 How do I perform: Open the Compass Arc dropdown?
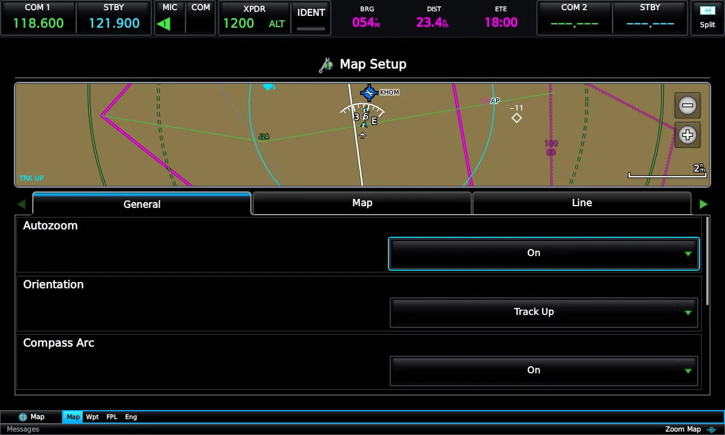pos(544,370)
